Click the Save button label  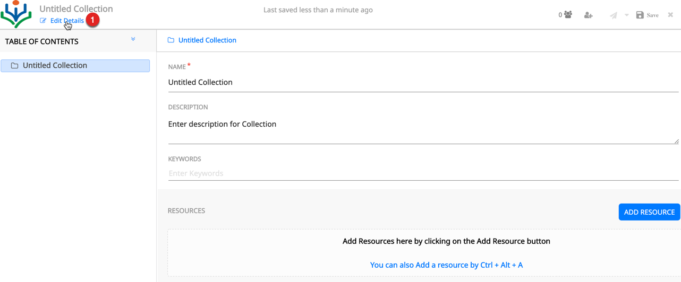[653, 15]
